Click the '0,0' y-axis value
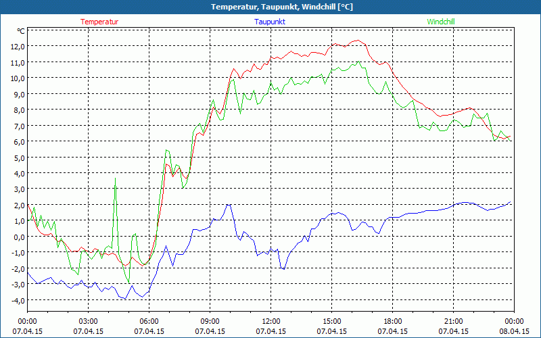Screen dimensions: 541x338 click(19, 237)
